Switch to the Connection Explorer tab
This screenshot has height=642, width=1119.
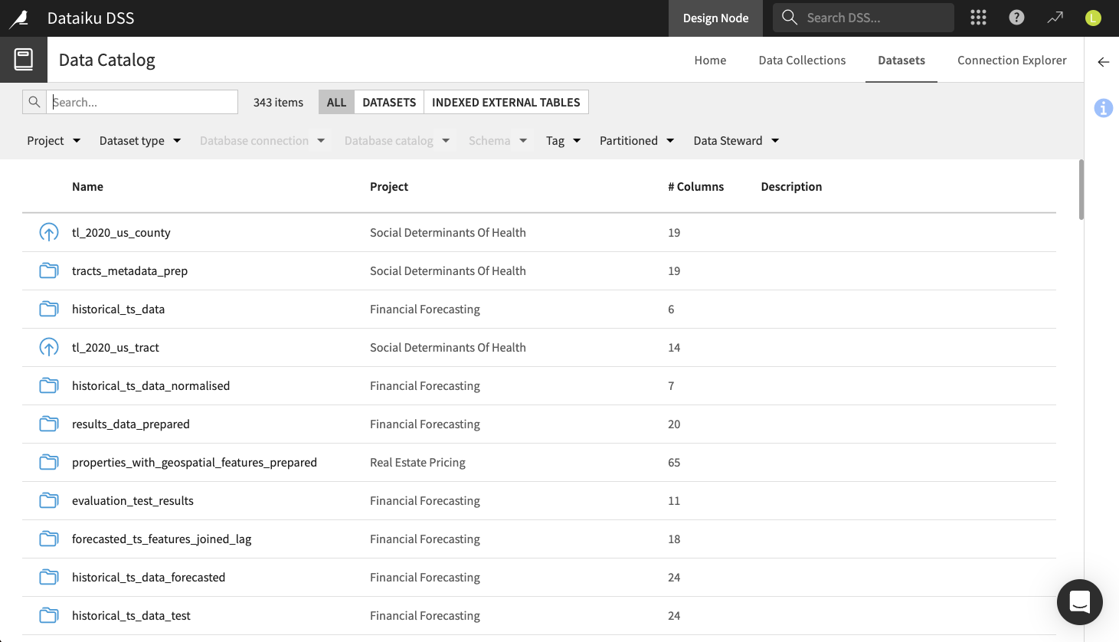[1011, 60]
